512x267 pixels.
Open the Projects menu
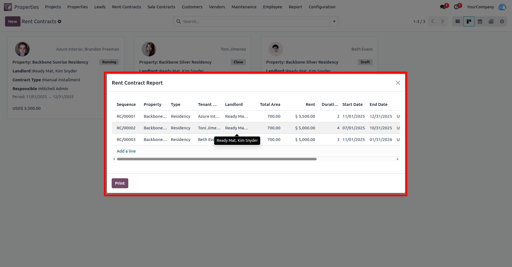coord(53,7)
